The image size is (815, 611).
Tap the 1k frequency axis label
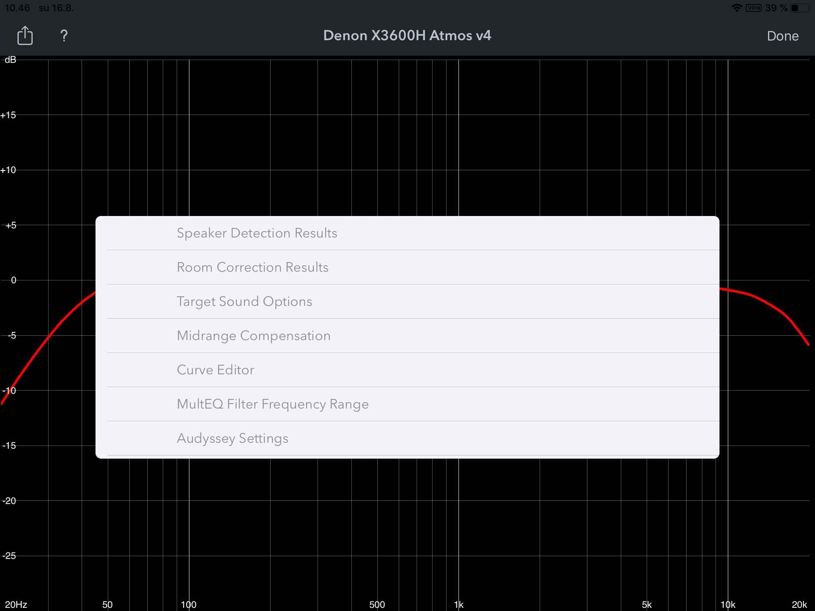tap(458, 605)
